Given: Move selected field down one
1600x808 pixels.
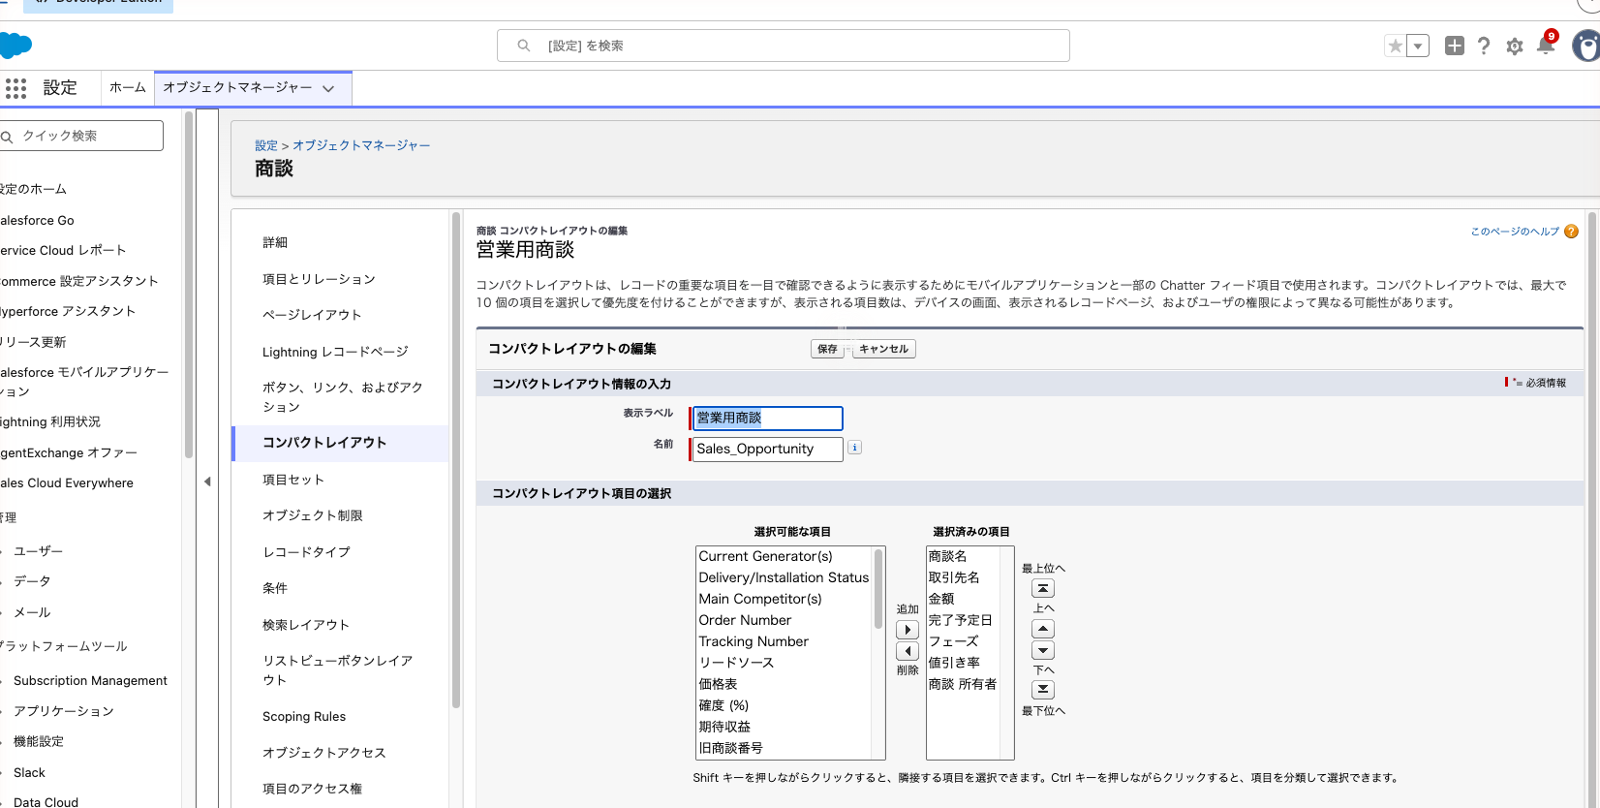Looking at the screenshot, I should 1043,650.
